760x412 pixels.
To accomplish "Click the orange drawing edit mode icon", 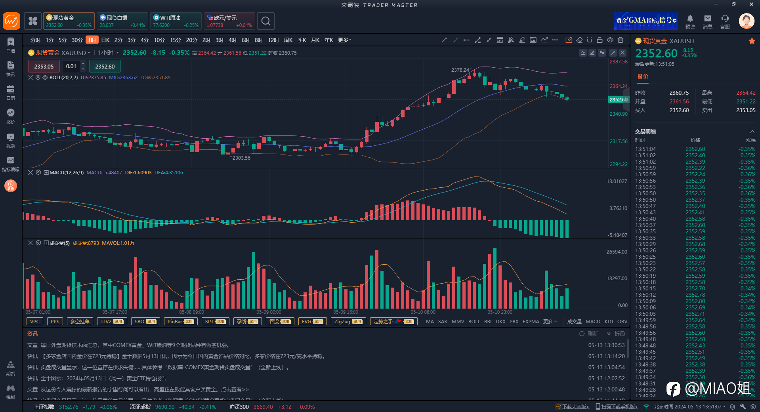I will [x=569, y=40].
